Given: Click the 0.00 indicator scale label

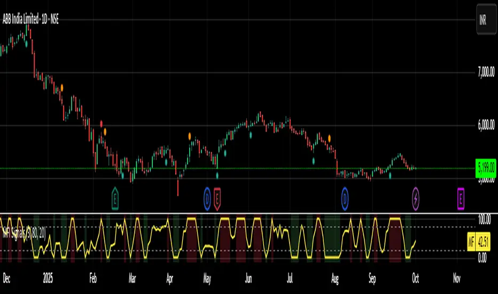Looking at the screenshot, I should coord(482,258).
